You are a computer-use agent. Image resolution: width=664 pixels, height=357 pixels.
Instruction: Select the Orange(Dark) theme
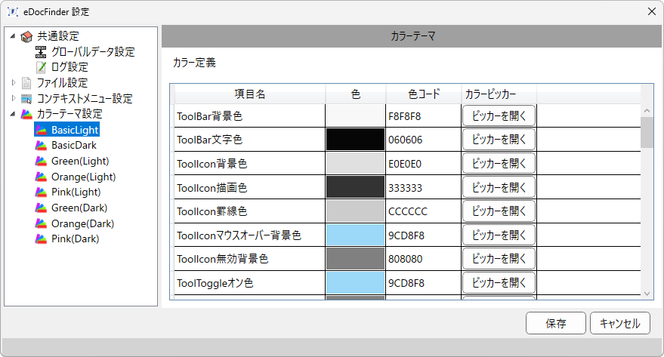click(82, 223)
